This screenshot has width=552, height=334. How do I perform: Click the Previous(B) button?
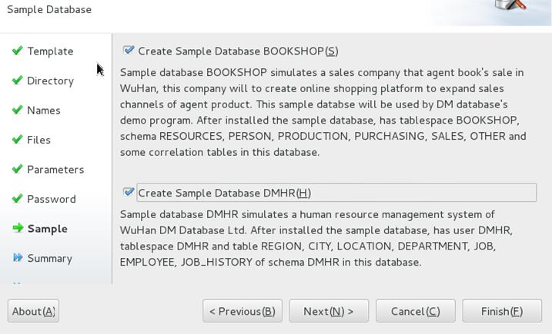(x=243, y=311)
